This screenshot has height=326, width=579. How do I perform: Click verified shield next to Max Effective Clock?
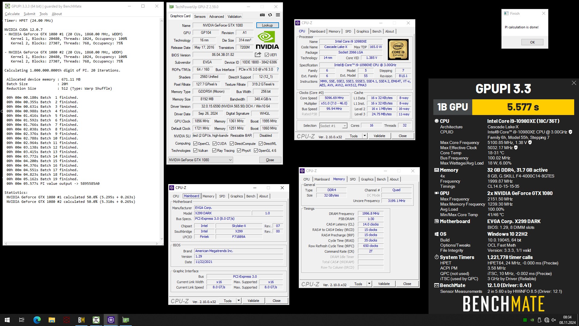tap(516, 148)
